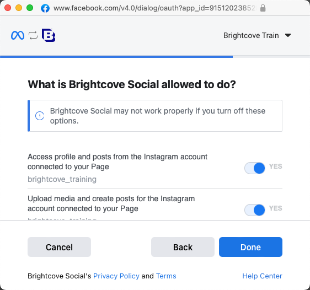Open the Terms link
This screenshot has width=310, height=290.
[166, 276]
